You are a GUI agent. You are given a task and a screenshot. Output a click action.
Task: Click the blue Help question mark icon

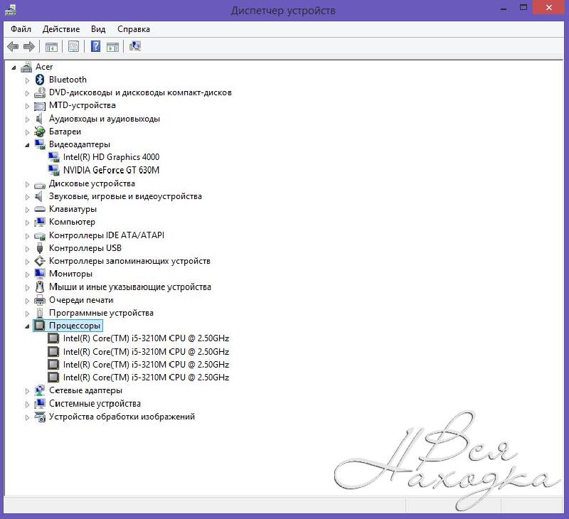click(95, 47)
